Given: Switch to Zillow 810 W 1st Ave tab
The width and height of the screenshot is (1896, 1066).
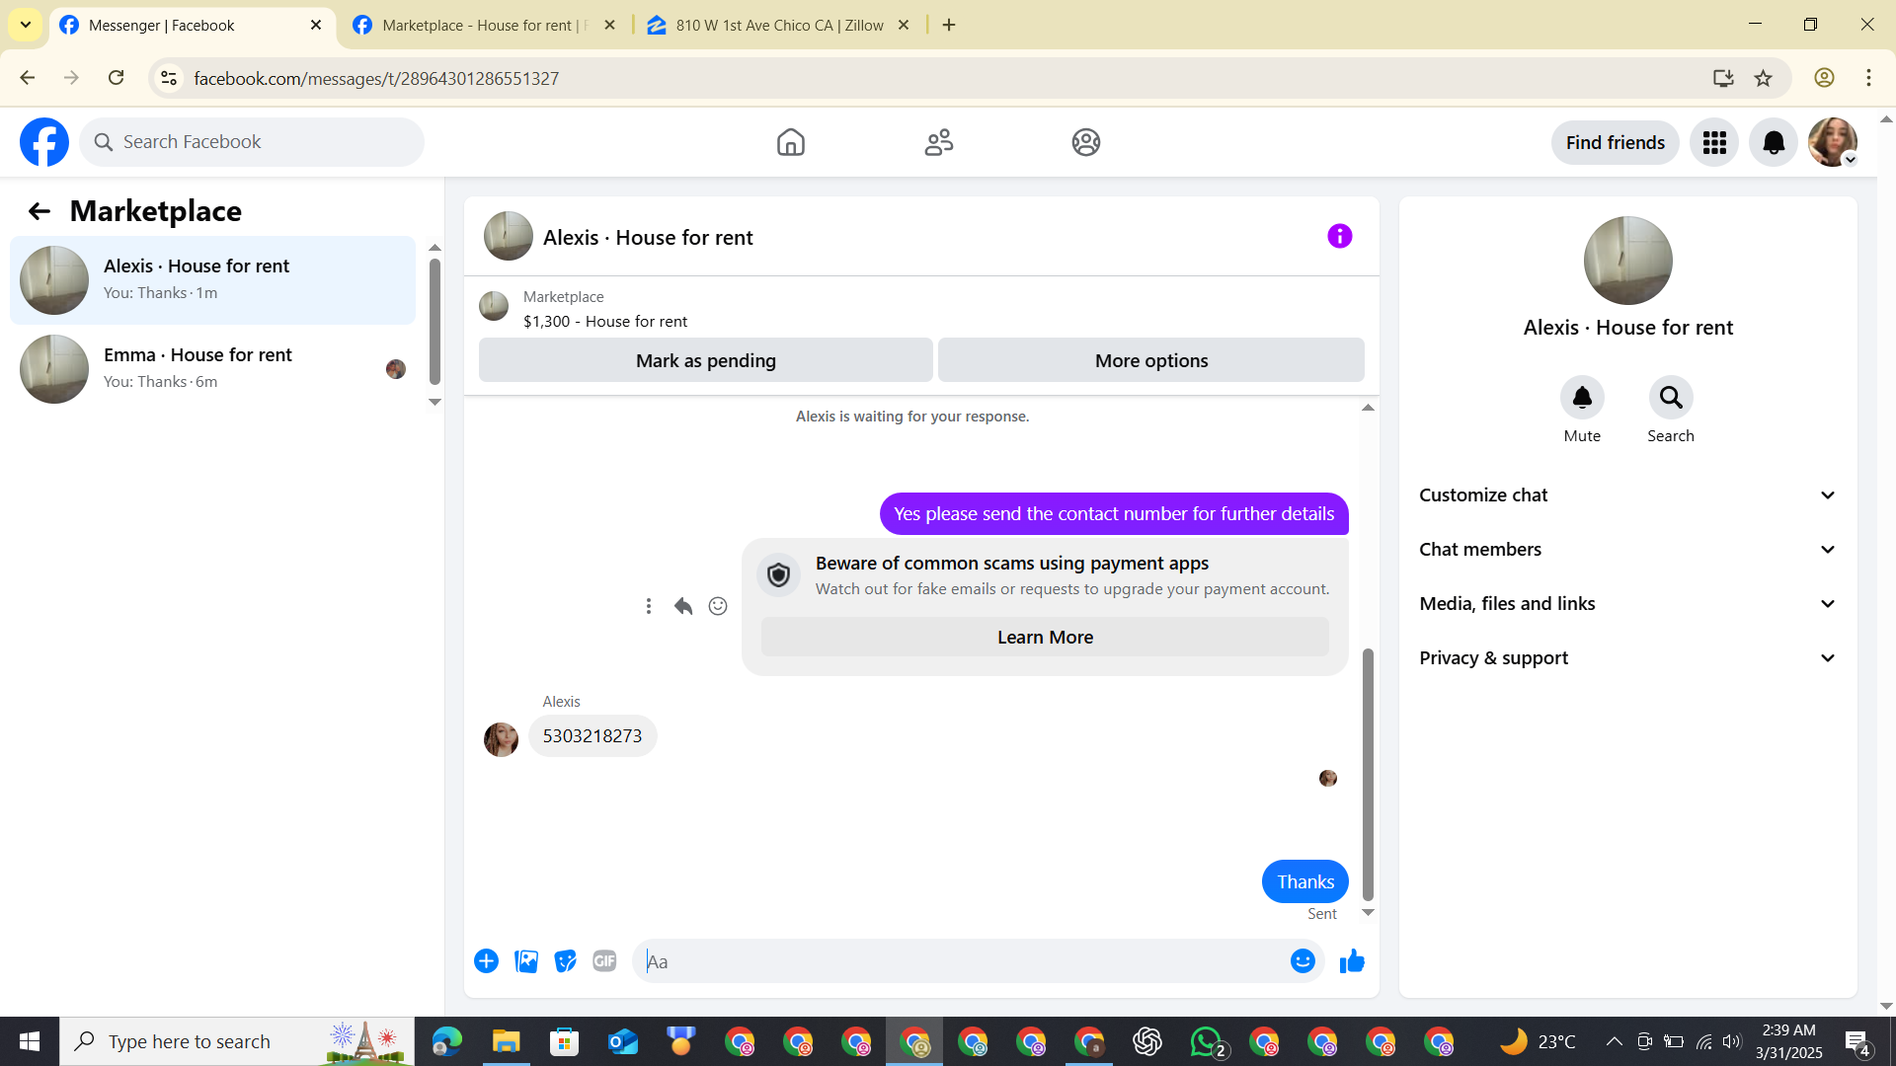Looking at the screenshot, I should (x=779, y=26).
